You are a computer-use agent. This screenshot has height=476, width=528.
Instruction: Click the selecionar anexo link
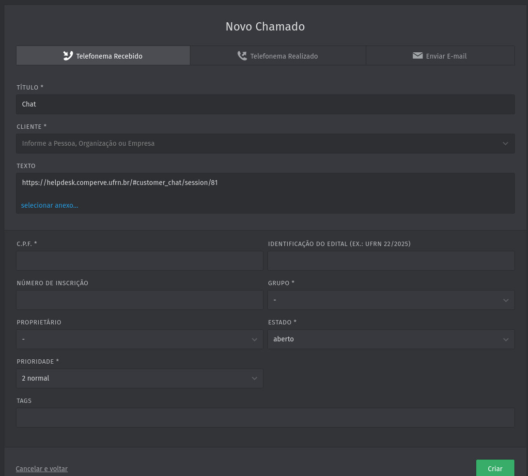(x=49, y=205)
